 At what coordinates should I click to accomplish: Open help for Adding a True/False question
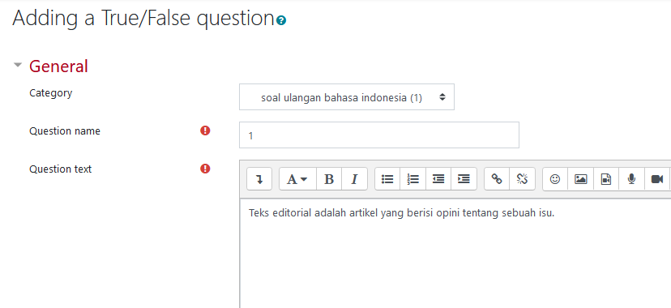(x=281, y=20)
